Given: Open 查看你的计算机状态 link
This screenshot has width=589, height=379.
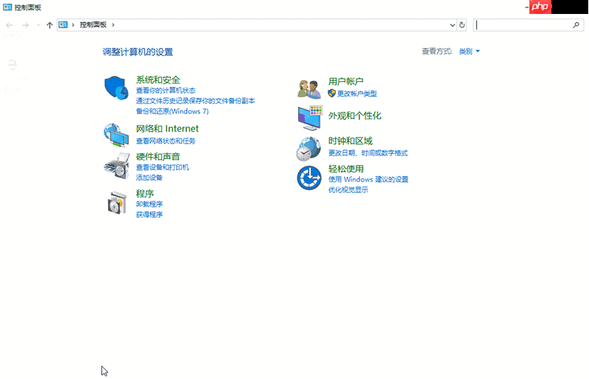Looking at the screenshot, I should (x=166, y=91).
